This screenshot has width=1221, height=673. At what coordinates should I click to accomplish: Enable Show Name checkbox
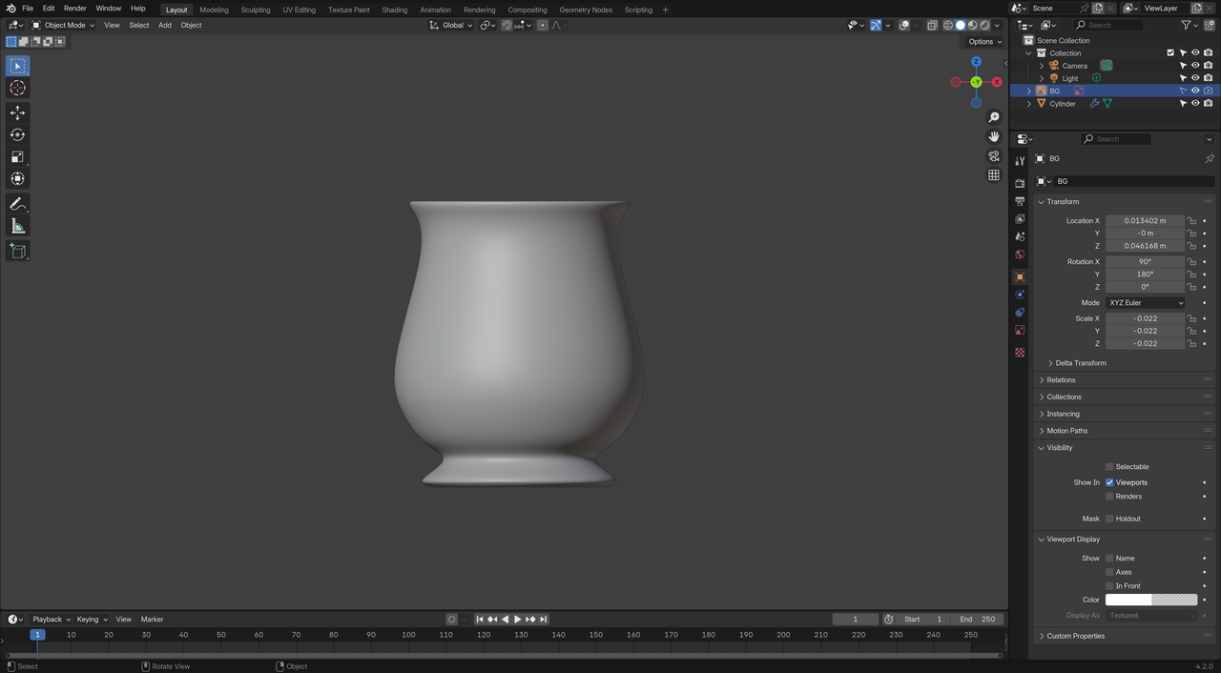(1109, 559)
